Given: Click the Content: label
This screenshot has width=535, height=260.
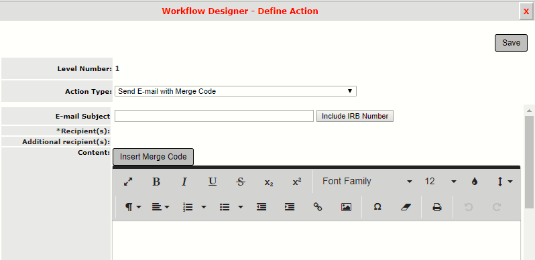Looking at the screenshot, I should coord(94,153).
